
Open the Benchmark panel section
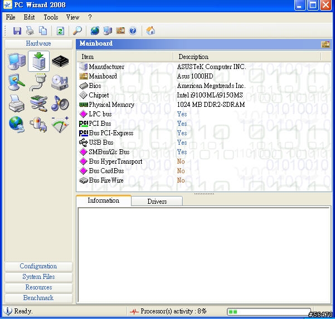38,298
